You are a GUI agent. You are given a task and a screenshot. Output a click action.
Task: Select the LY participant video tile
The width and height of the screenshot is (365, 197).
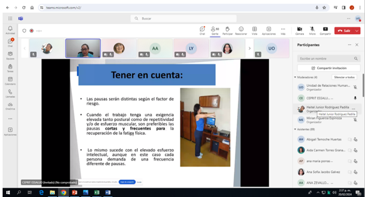[191, 48]
